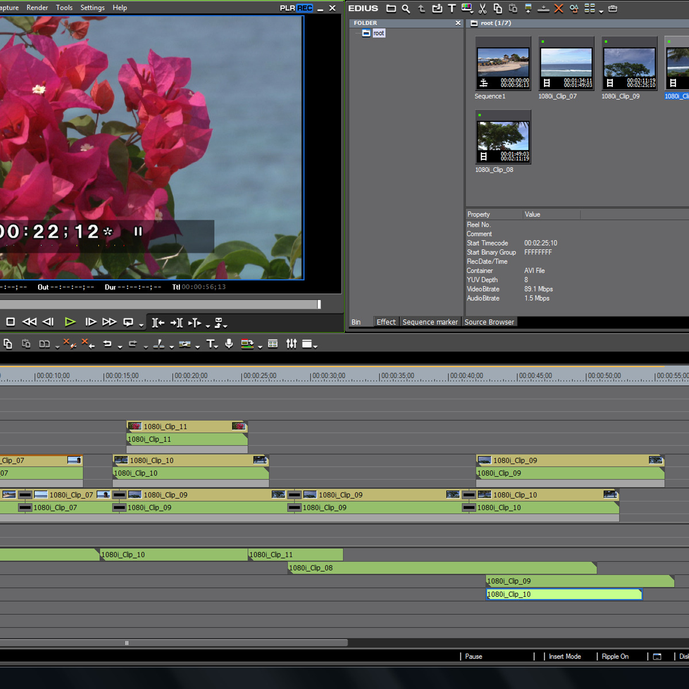Screen dimensions: 689x689
Task: Click the render in/out icon
Action: (247, 344)
